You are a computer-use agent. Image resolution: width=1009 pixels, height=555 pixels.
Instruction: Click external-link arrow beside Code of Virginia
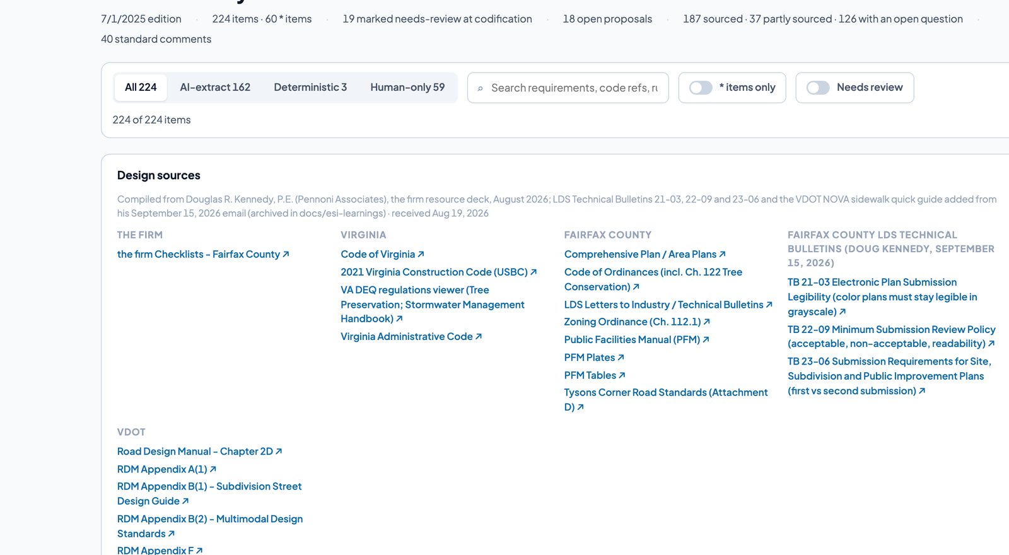(x=421, y=254)
